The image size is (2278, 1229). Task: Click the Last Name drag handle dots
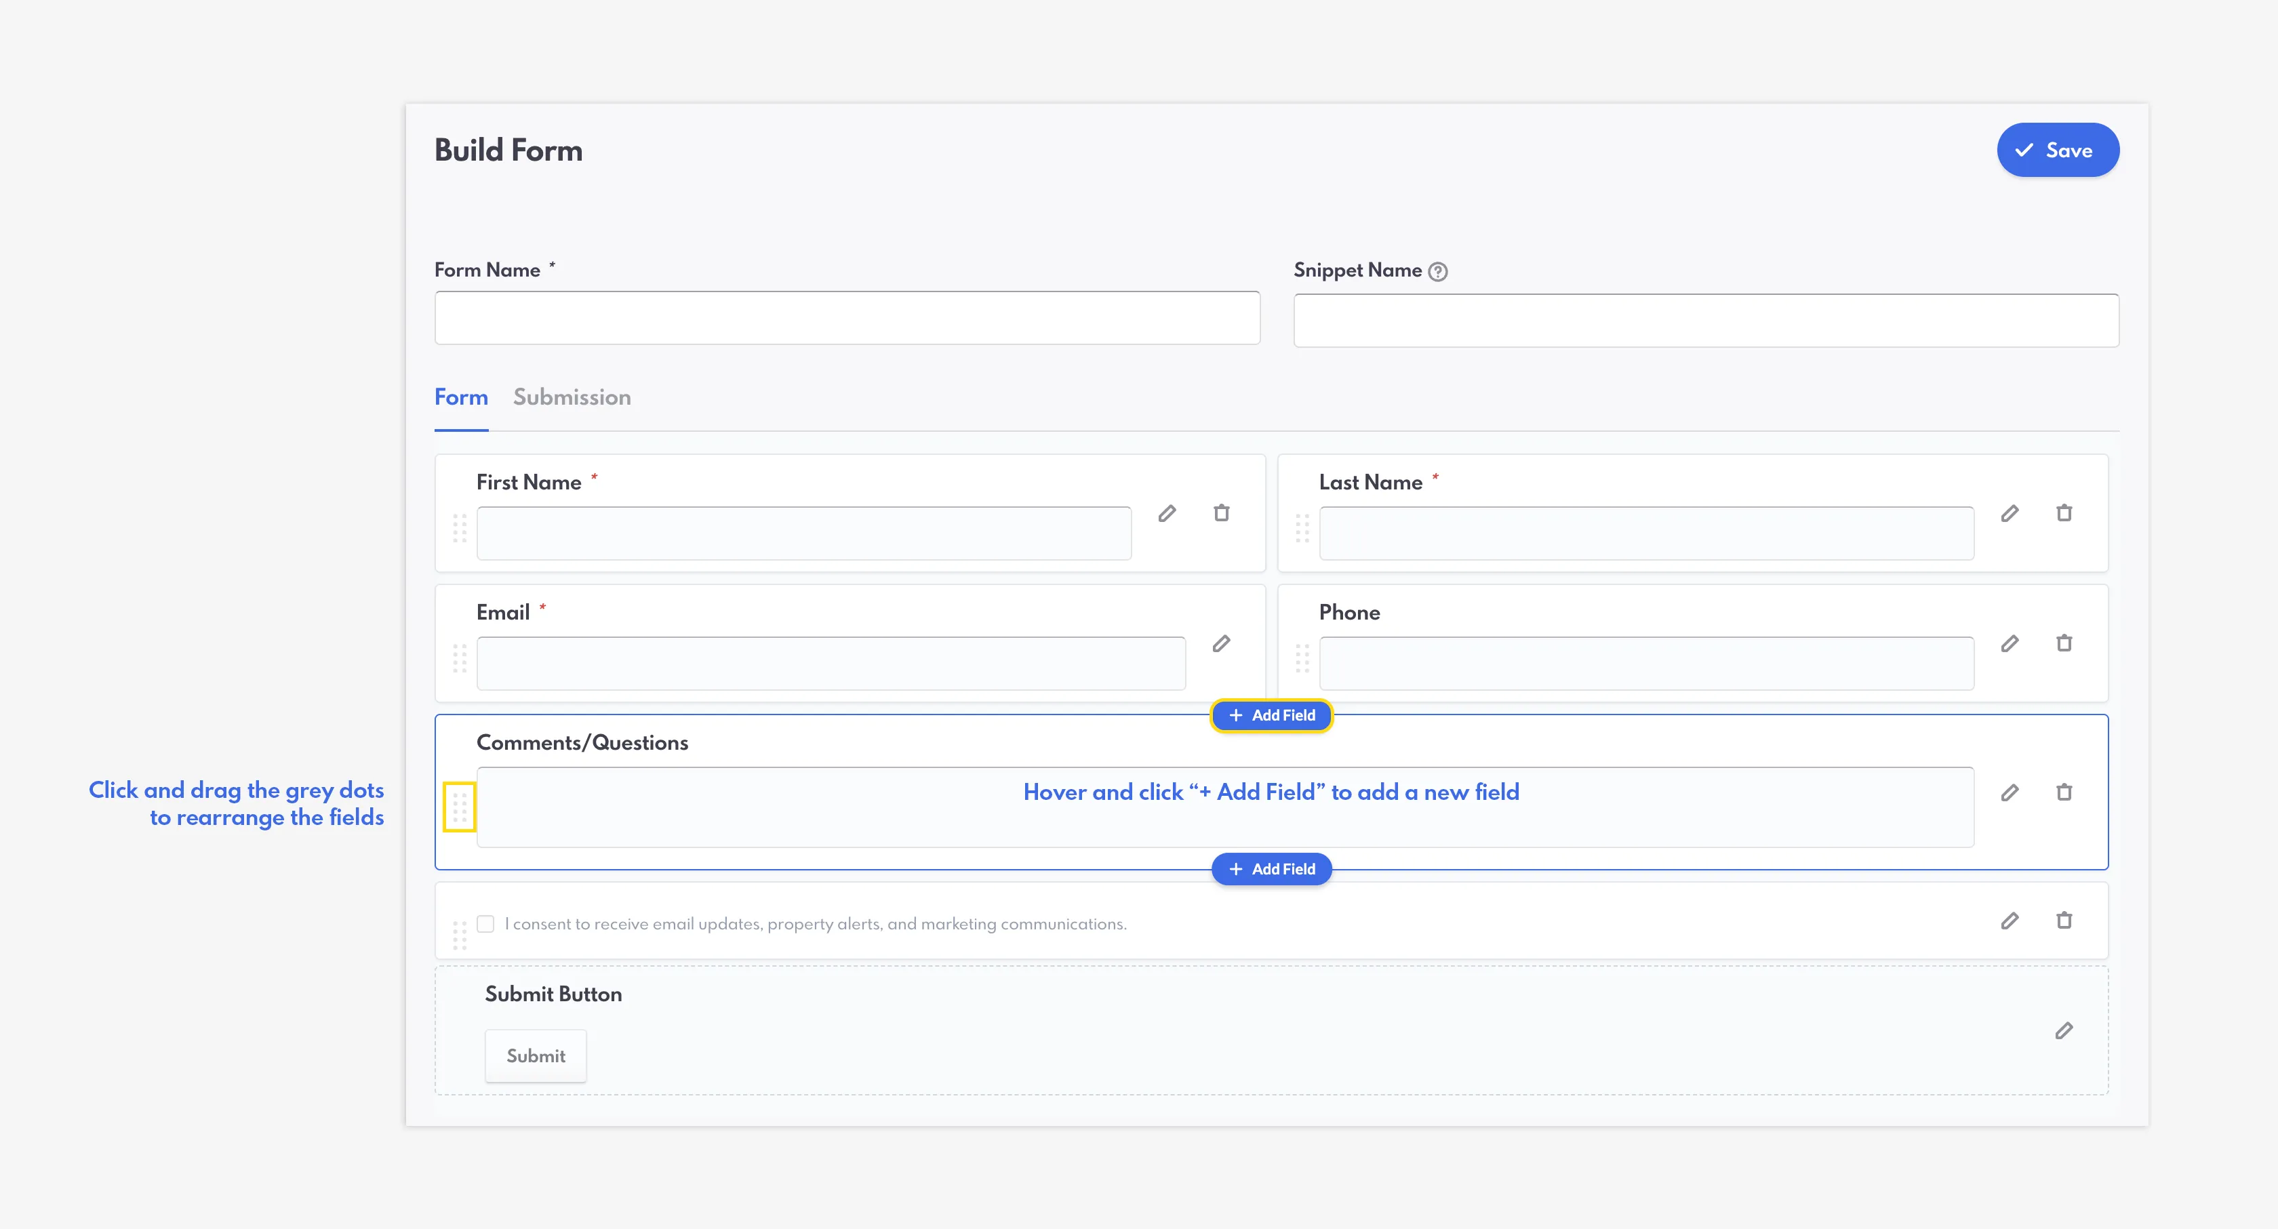point(1302,528)
